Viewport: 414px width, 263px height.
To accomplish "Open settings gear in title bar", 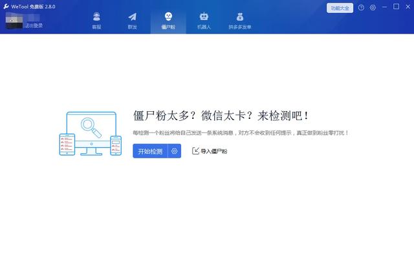I will click(x=373, y=8).
